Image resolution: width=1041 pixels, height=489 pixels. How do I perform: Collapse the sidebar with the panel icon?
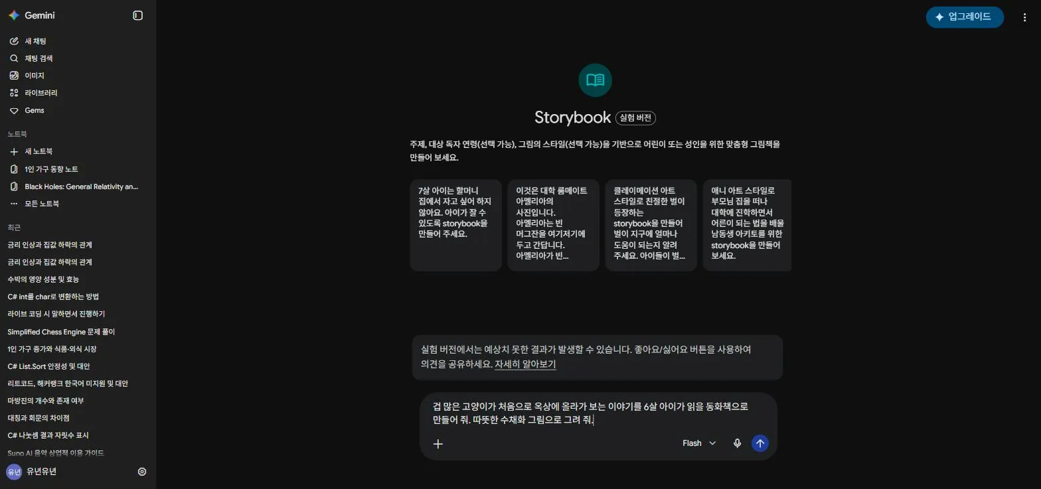(x=138, y=15)
